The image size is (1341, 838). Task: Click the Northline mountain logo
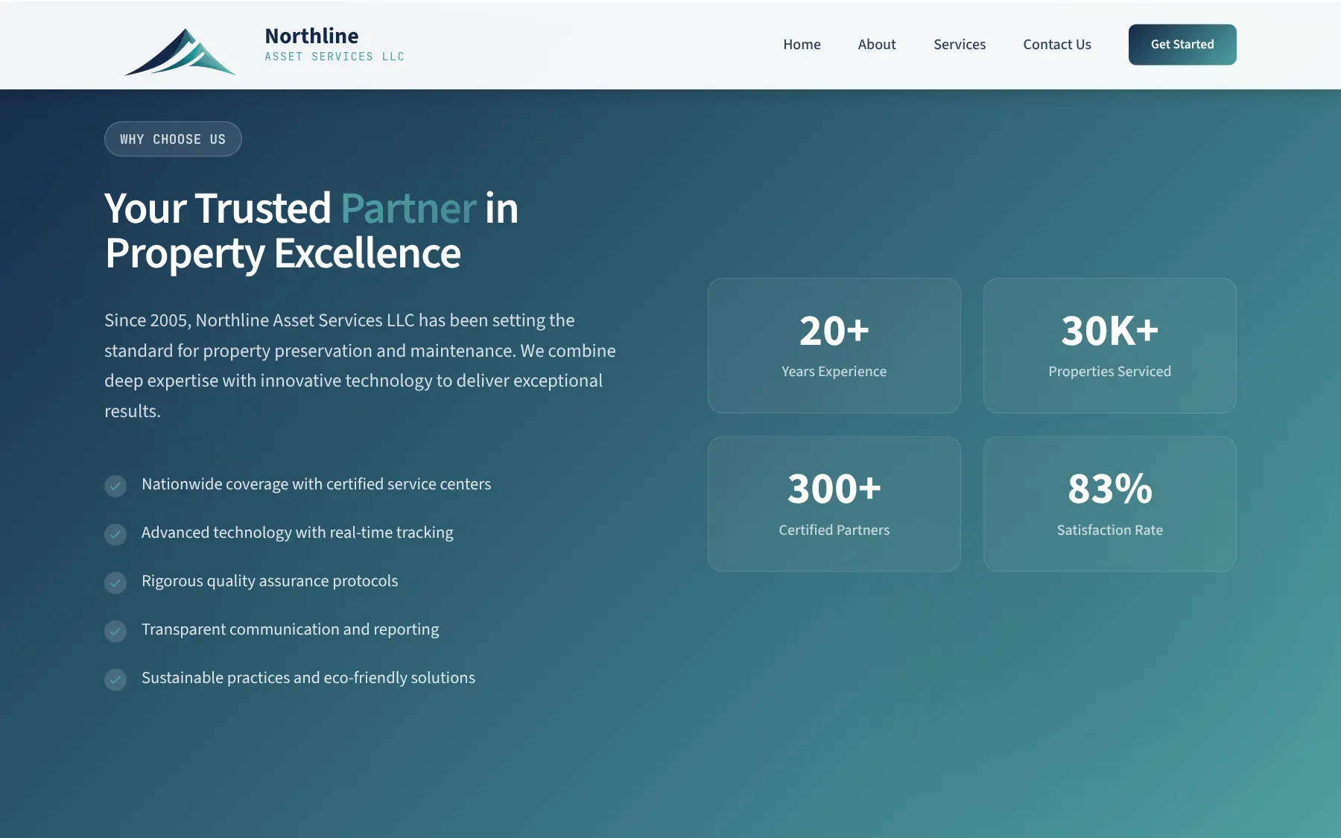(180, 52)
